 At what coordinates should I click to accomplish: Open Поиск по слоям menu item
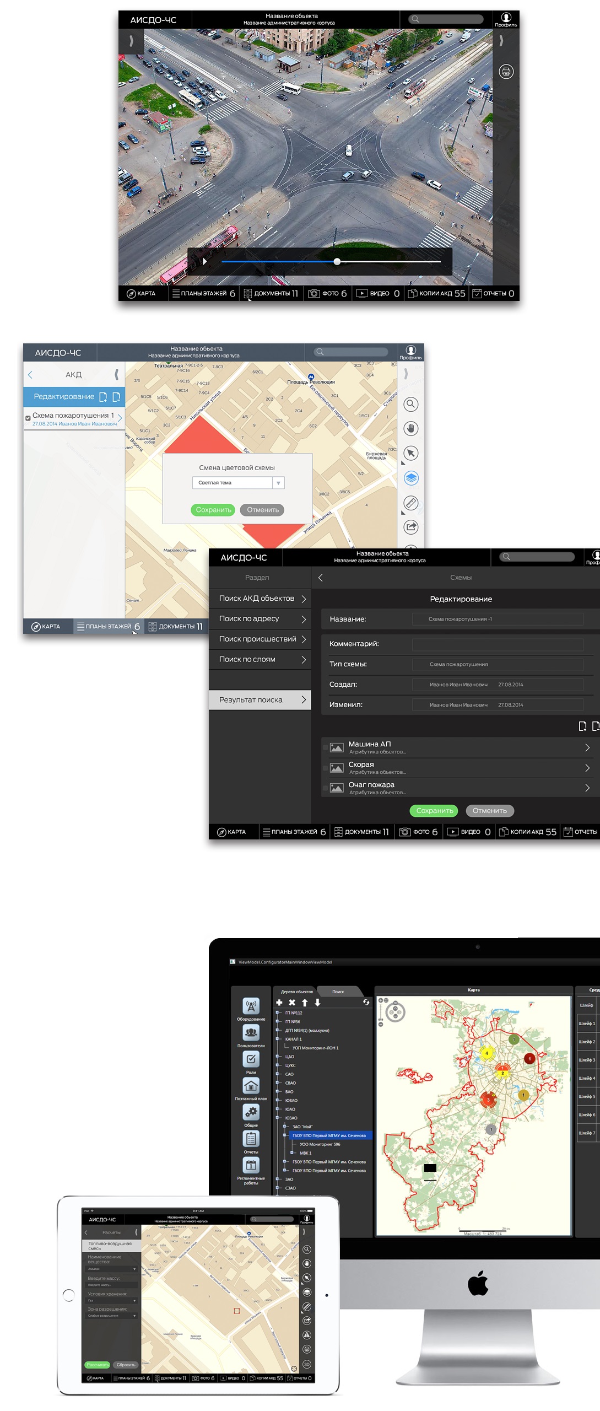(260, 660)
